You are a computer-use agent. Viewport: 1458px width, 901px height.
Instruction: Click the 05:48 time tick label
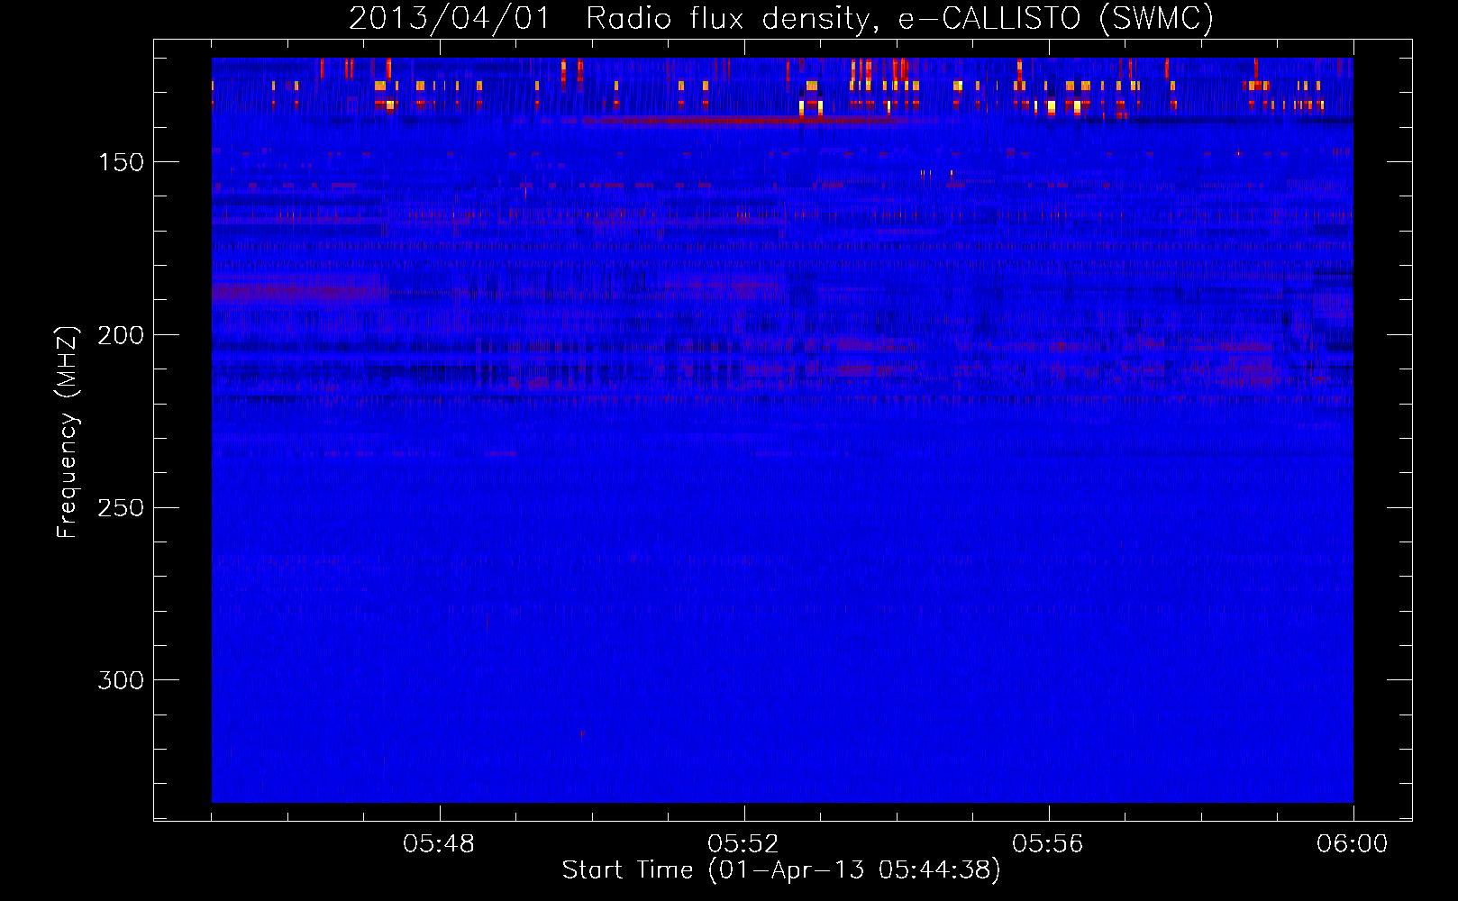click(439, 843)
